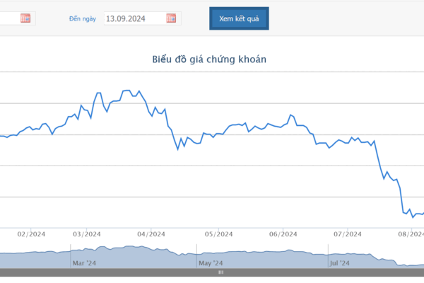Click the 'Xem kết quả' button
Viewport: 424px width, 283px height.
click(x=239, y=18)
